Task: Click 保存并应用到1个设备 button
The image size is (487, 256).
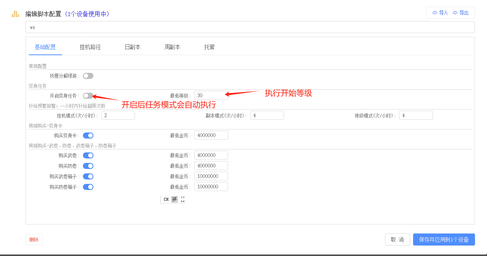Action: coord(444,239)
